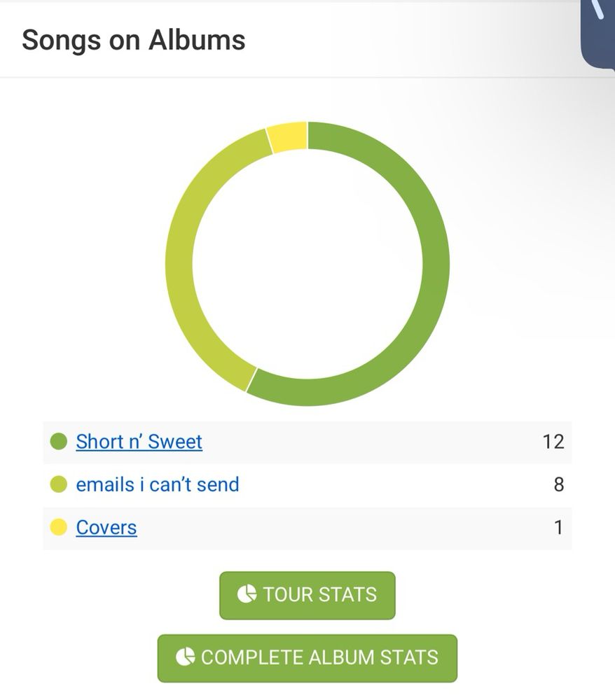The width and height of the screenshot is (615, 700).
Task: Open the emails i can't send link
Action: [x=158, y=484]
